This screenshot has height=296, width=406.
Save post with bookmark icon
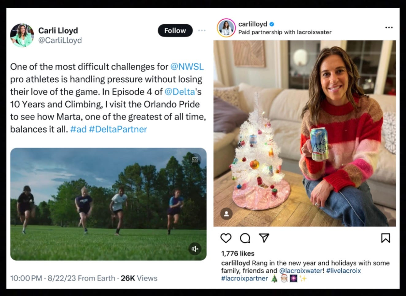pyautogui.click(x=385, y=238)
